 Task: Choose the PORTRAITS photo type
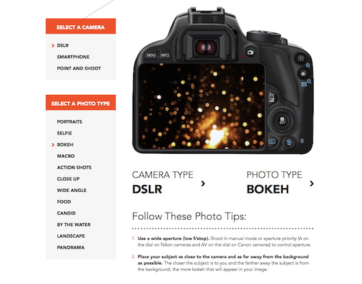pyautogui.click(x=69, y=122)
